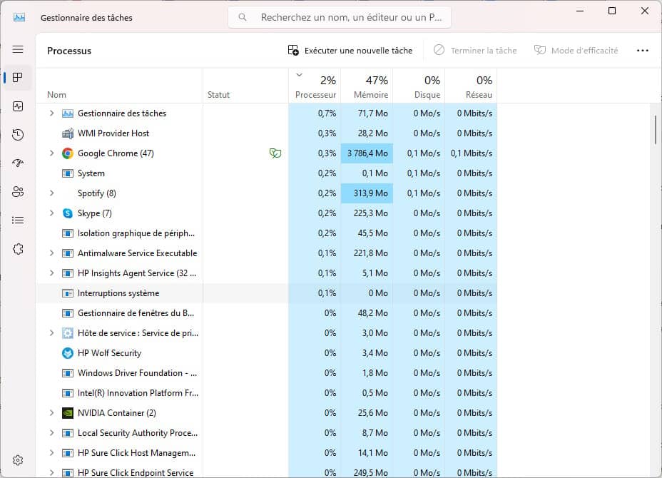Click Antimalware memory value 221,8 Mo
This screenshot has width=662, height=478.
tap(371, 253)
